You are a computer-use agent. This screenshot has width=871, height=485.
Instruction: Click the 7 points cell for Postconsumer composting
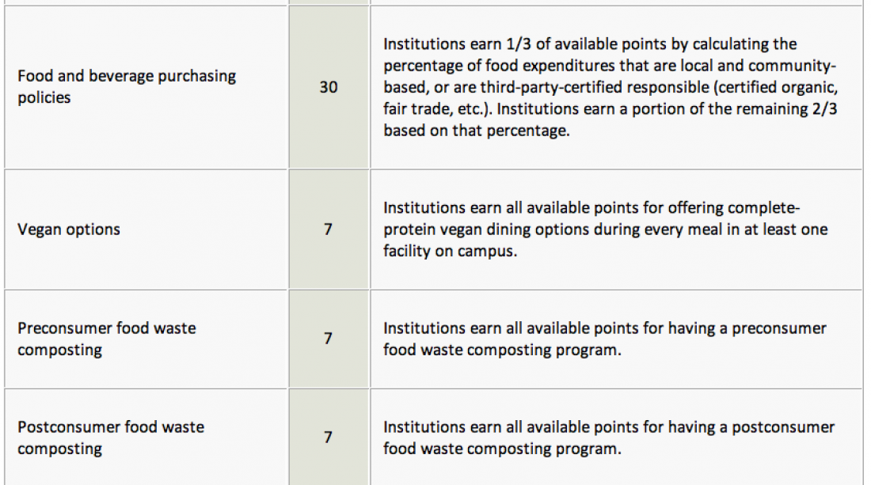tap(329, 438)
